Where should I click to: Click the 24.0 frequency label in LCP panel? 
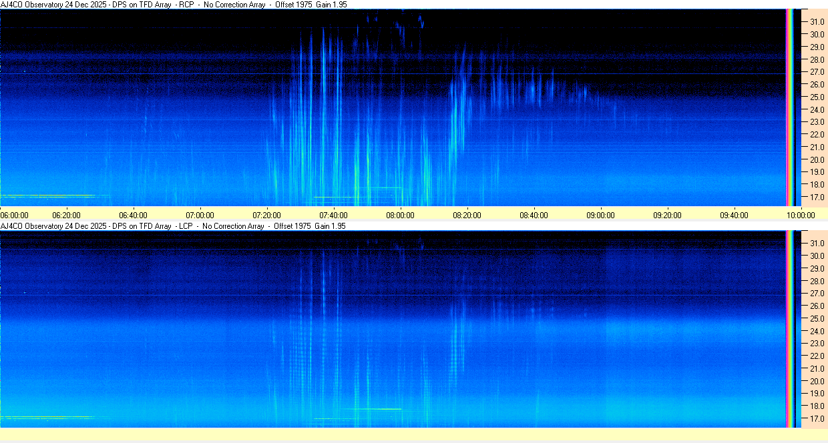pos(817,332)
